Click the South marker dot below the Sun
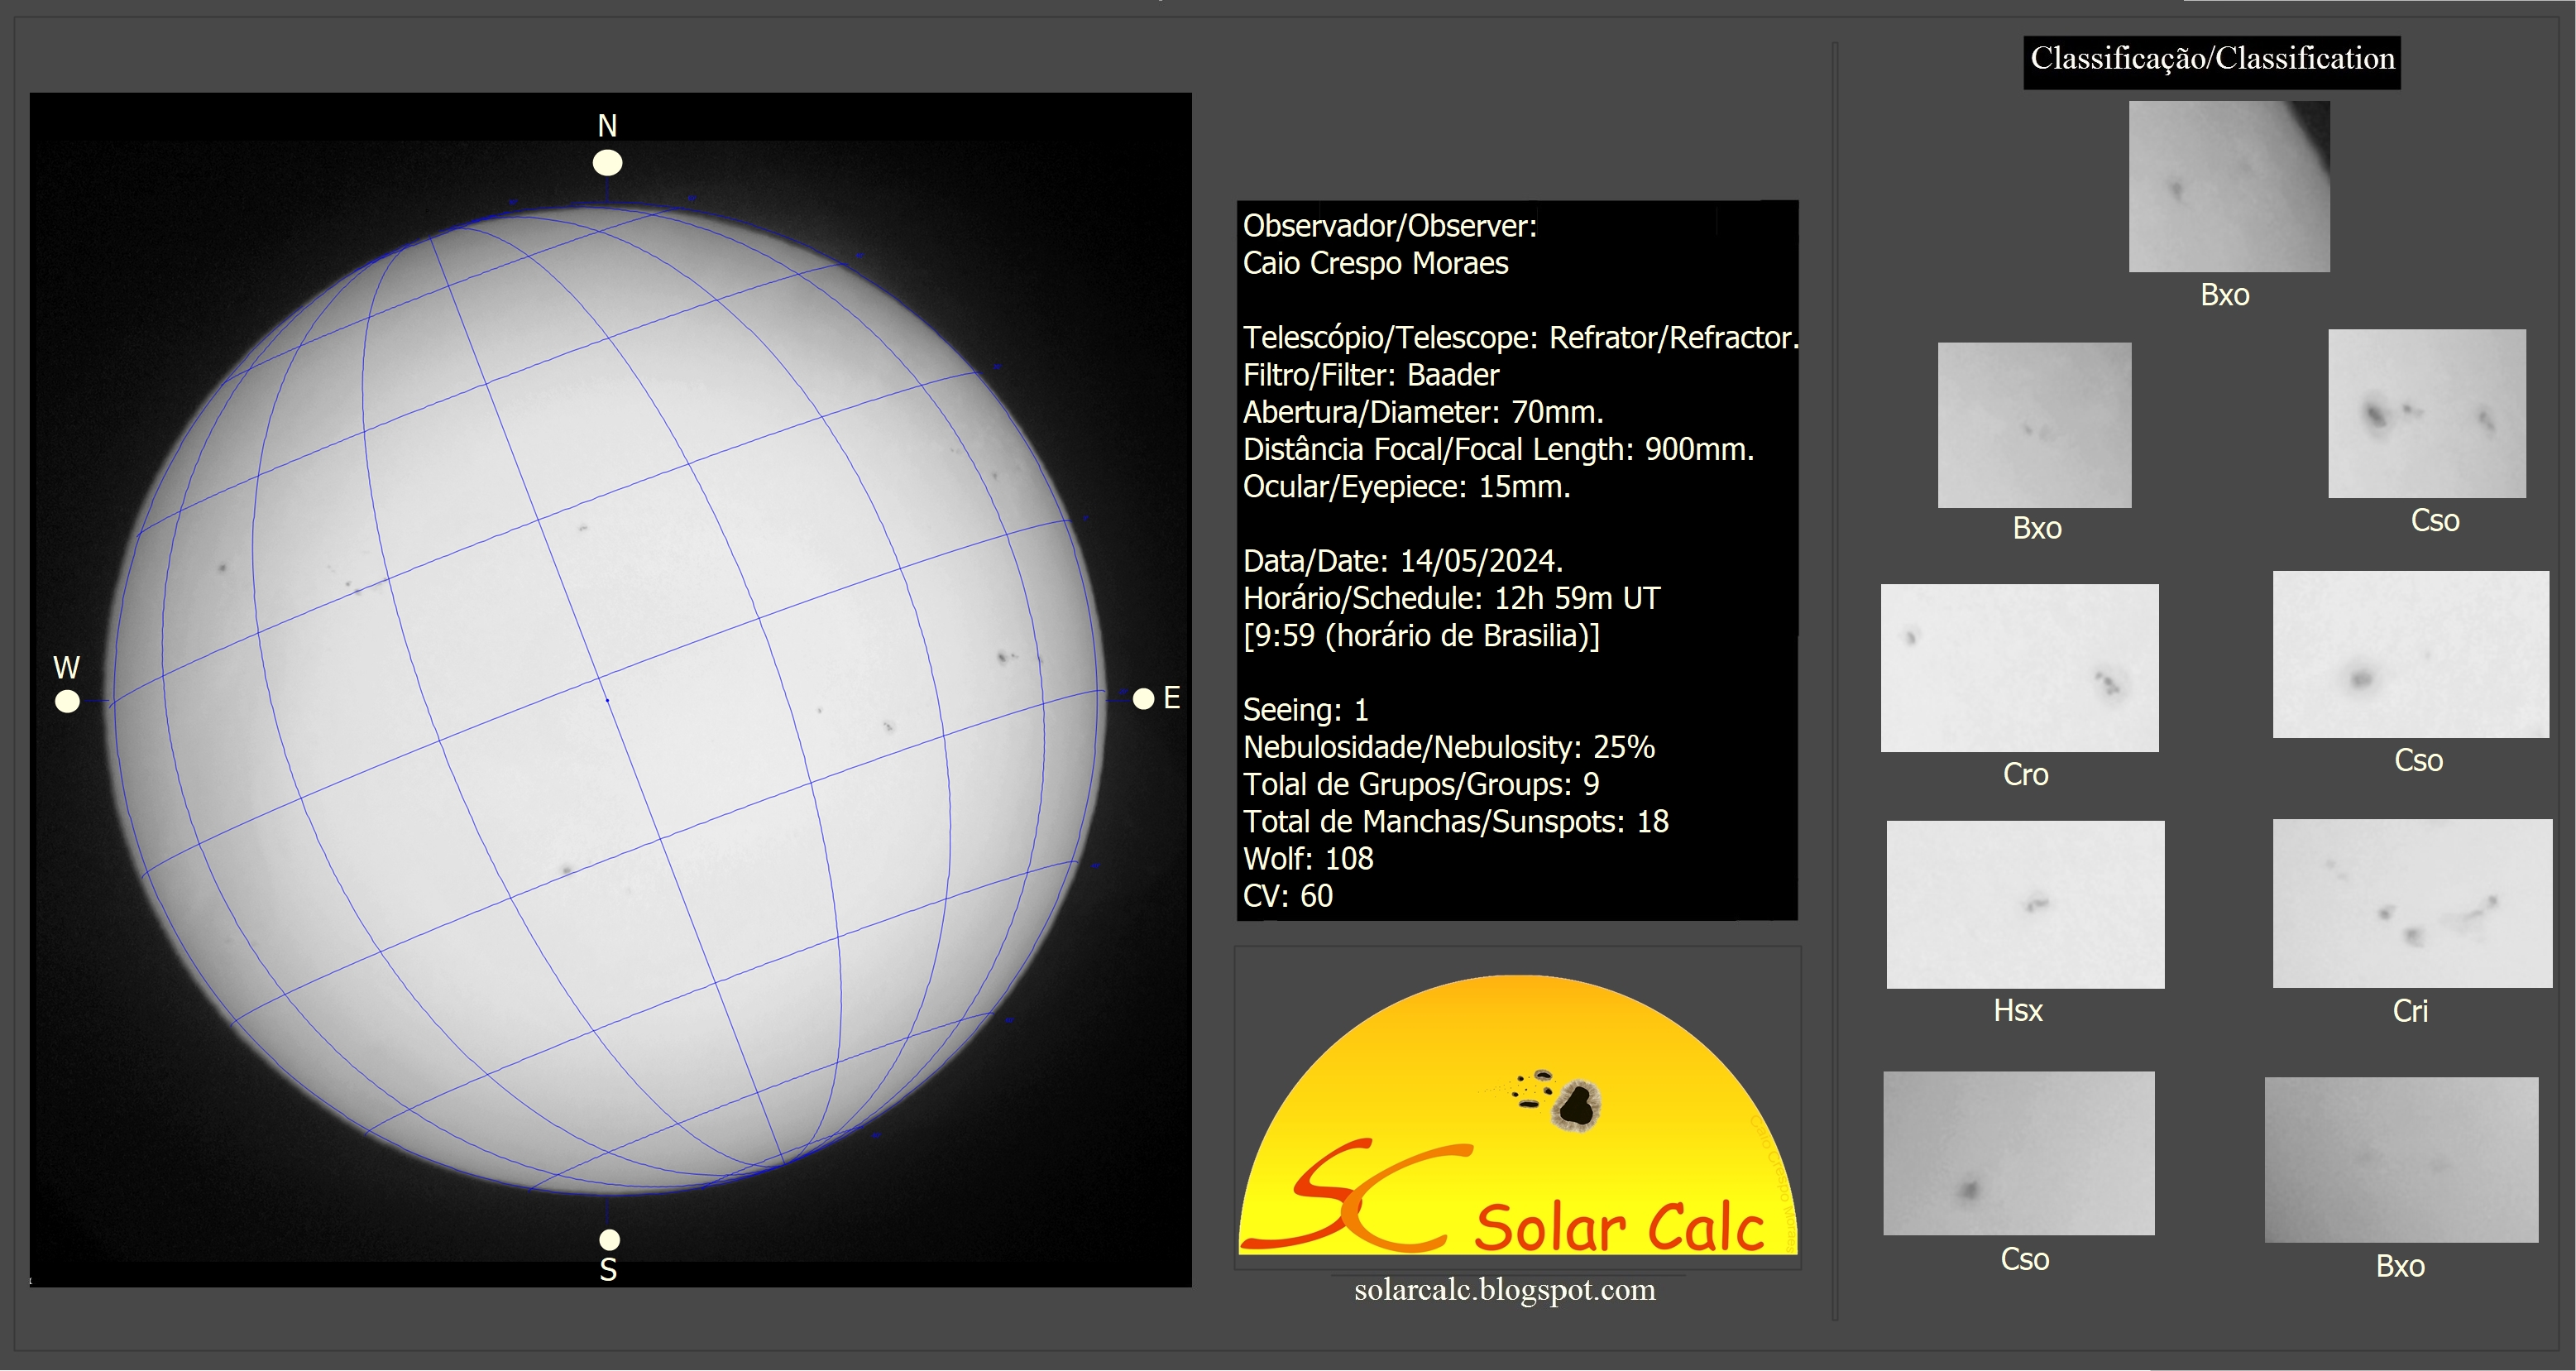This screenshot has height=1371, width=2576. tap(609, 1239)
